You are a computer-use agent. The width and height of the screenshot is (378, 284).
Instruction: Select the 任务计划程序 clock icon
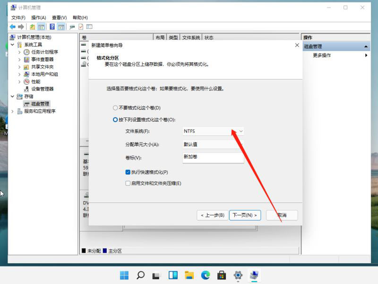(x=26, y=52)
